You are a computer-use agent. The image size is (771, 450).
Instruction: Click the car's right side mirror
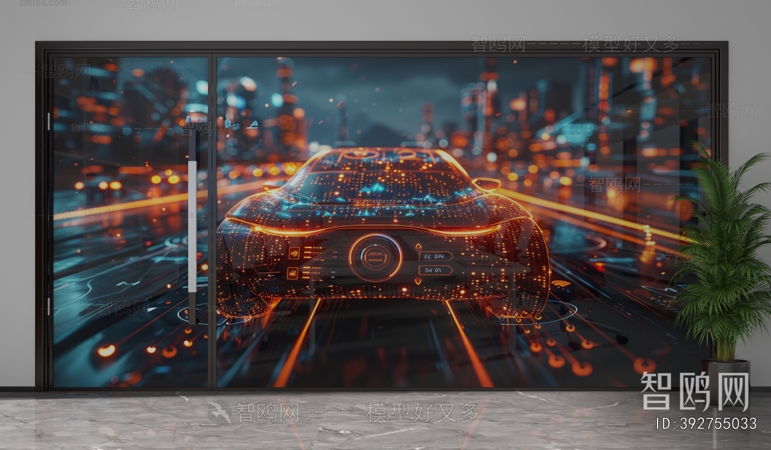(x=486, y=184)
